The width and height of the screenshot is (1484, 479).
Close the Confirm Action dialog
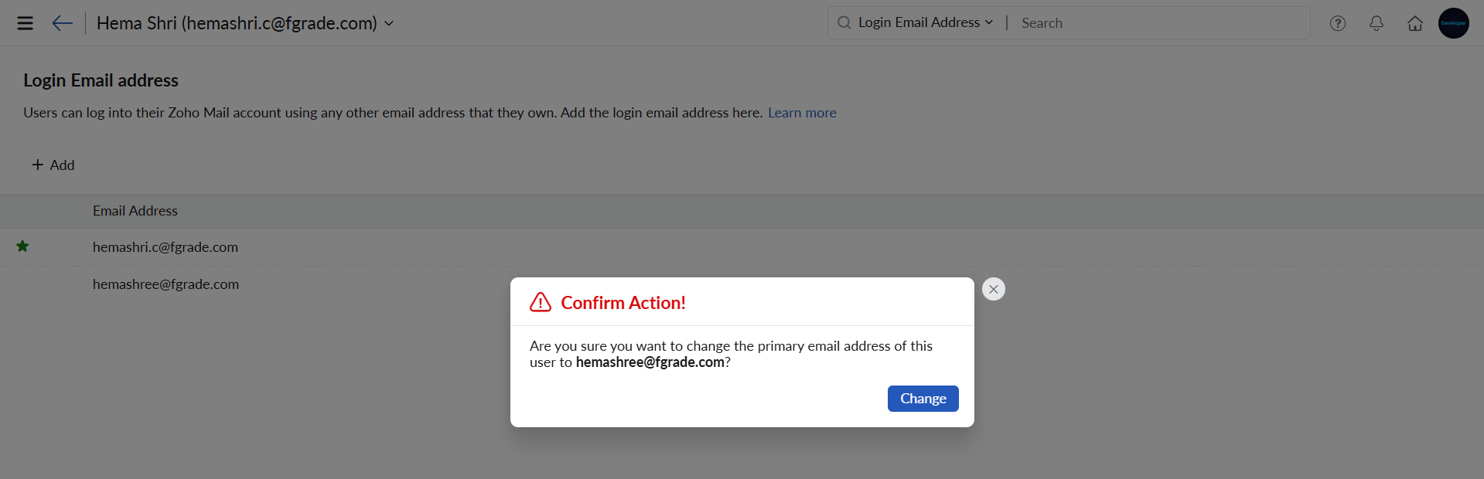pyautogui.click(x=994, y=289)
